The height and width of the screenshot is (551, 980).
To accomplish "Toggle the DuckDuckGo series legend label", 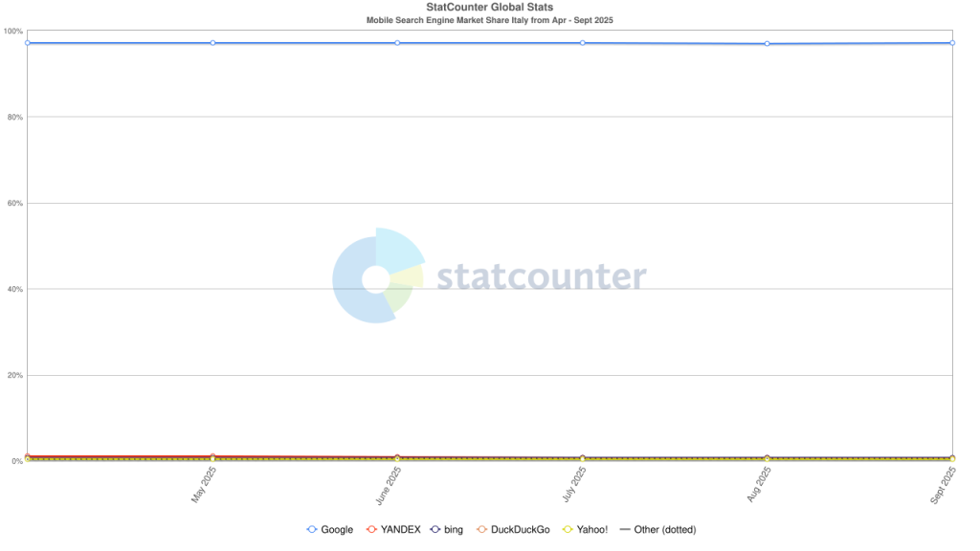I will [x=520, y=529].
